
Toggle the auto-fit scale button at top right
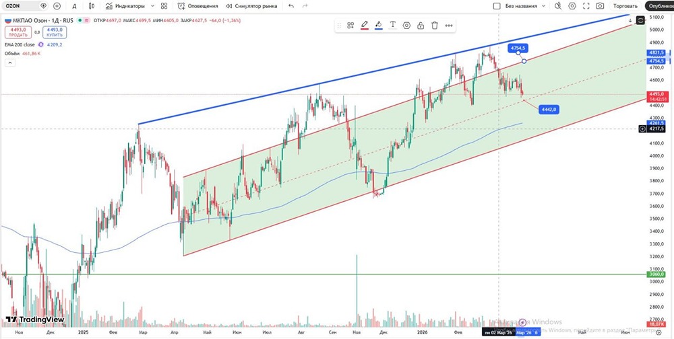[640, 20]
